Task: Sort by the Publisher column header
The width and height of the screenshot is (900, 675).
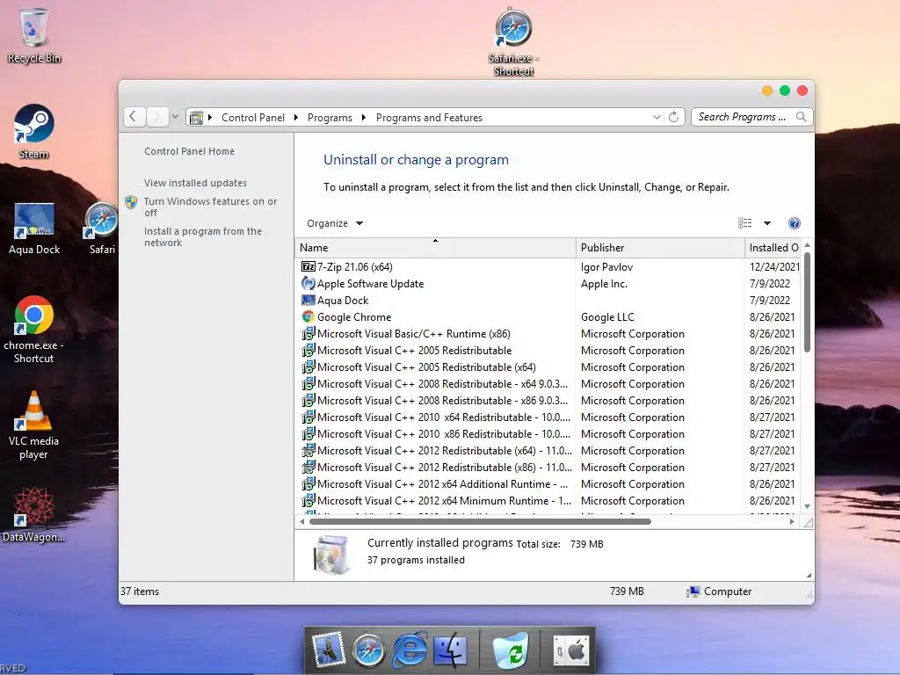Action: pos(660,248)
